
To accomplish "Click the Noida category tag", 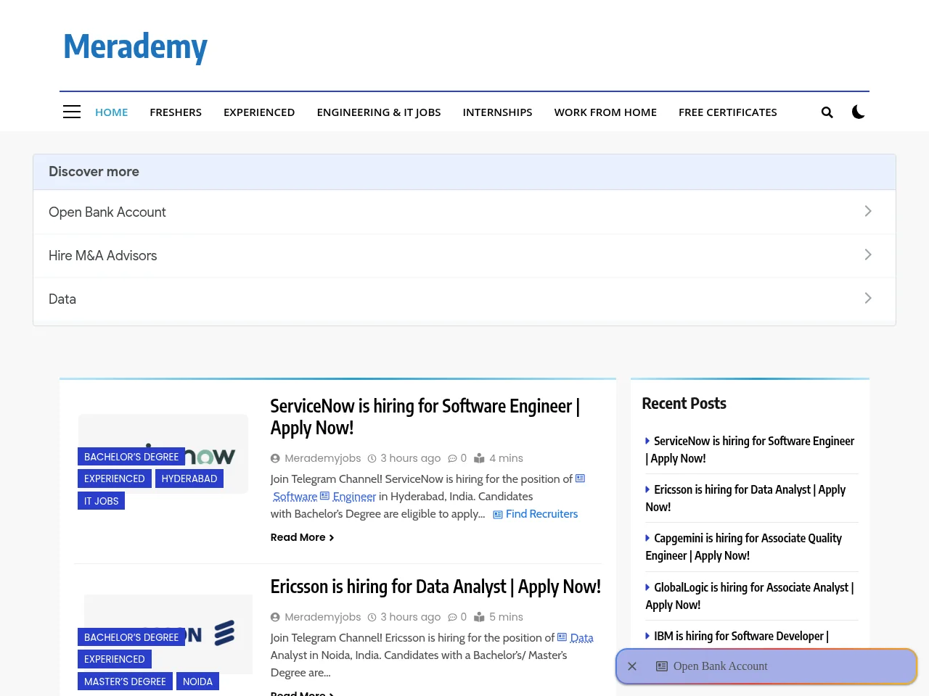I will point(197,681).
